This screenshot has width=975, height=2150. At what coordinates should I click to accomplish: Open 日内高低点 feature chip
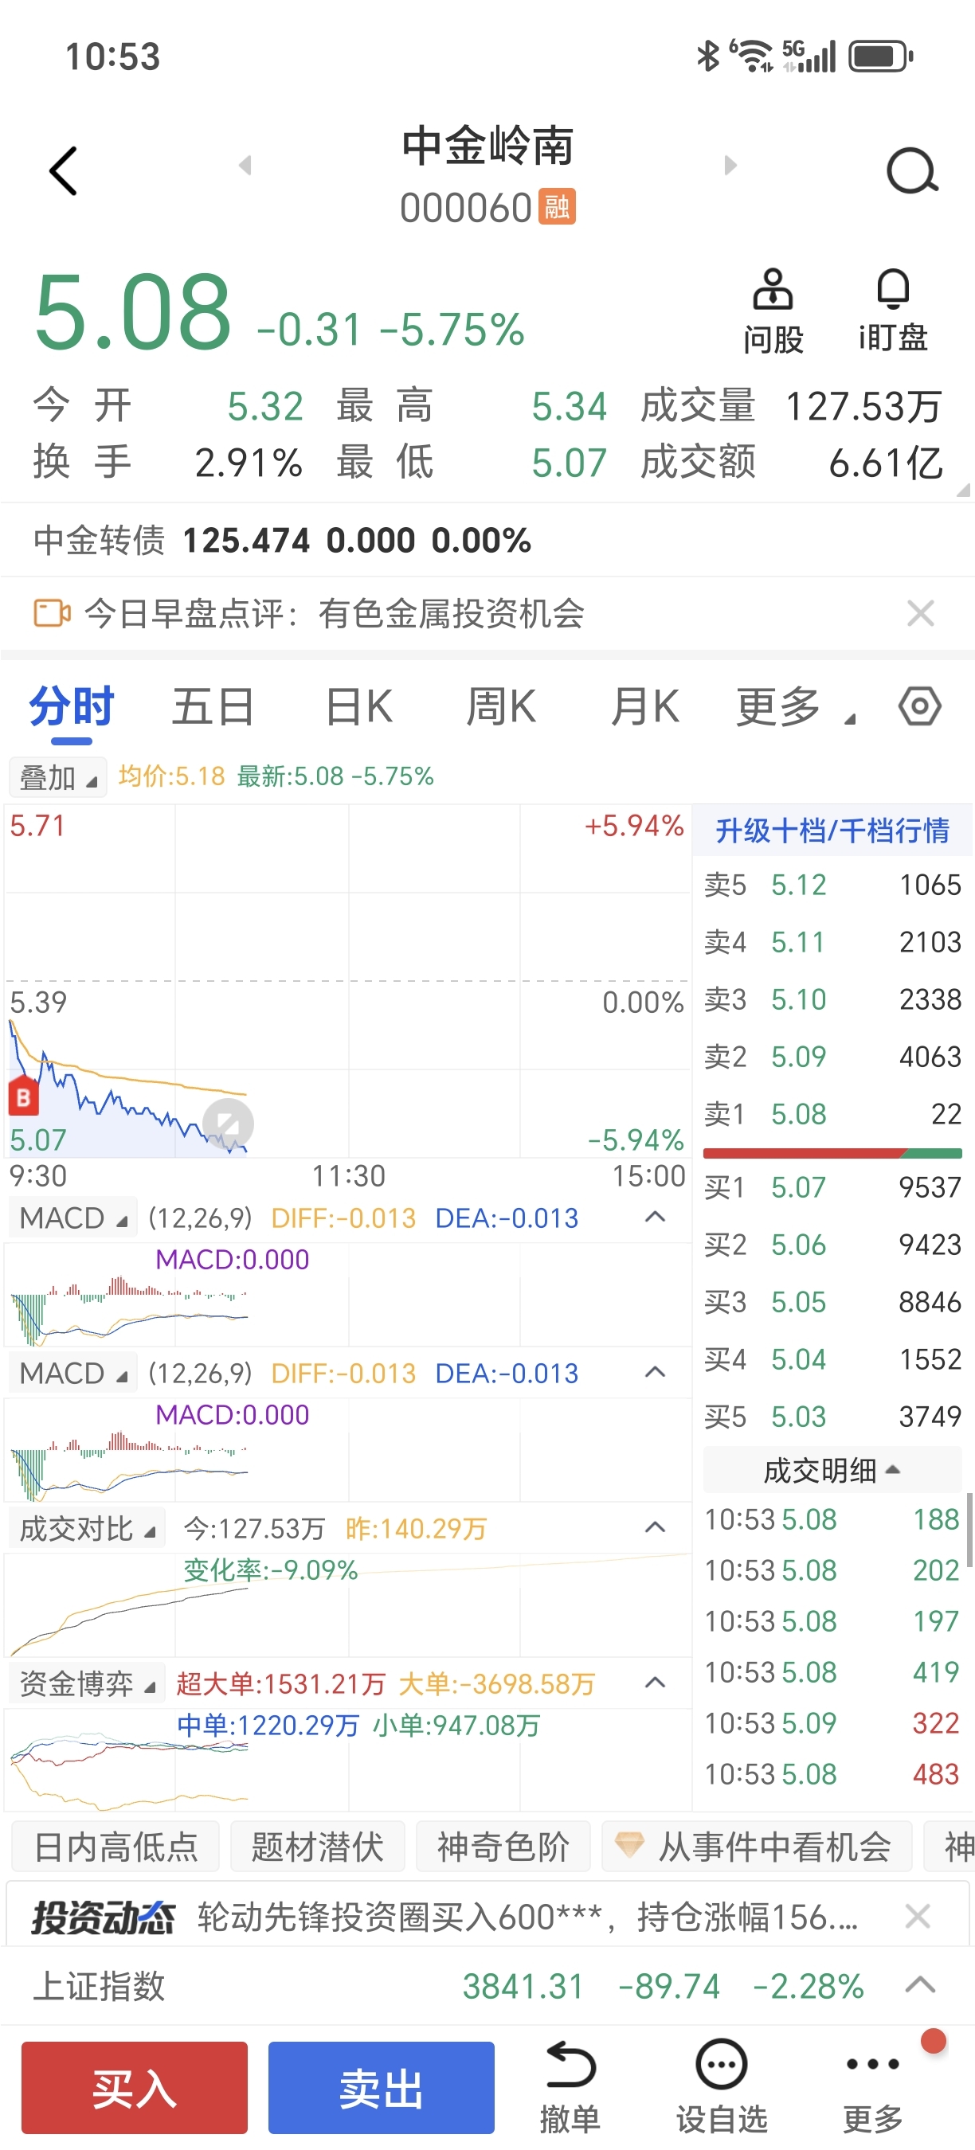point(116,1846)
